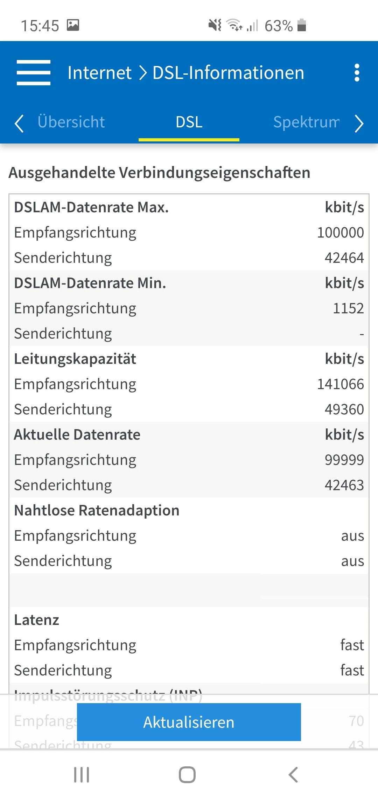Screen dimensions: 378x800
Task: Tap the image notification icon in status bar
Action: [x=73, y=25]
